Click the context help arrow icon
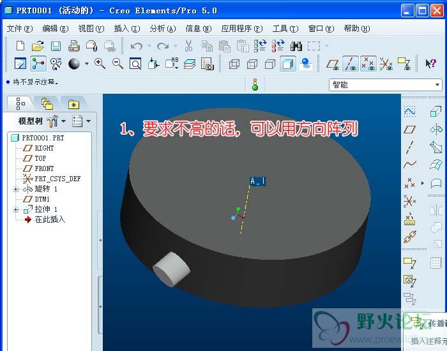This screenshot has height=351, width=447. coord(431,64)
